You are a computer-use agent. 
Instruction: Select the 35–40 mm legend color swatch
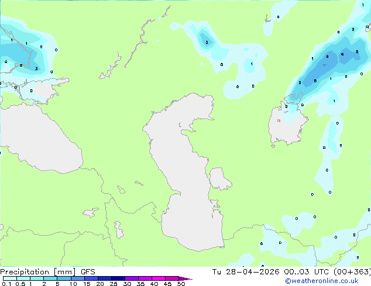[x=145, y=278]
